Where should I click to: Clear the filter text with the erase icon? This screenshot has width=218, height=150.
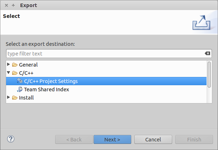pos(208,54)
